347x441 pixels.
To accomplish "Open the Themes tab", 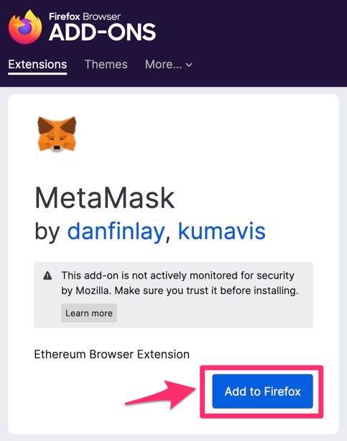I will 106,65.
